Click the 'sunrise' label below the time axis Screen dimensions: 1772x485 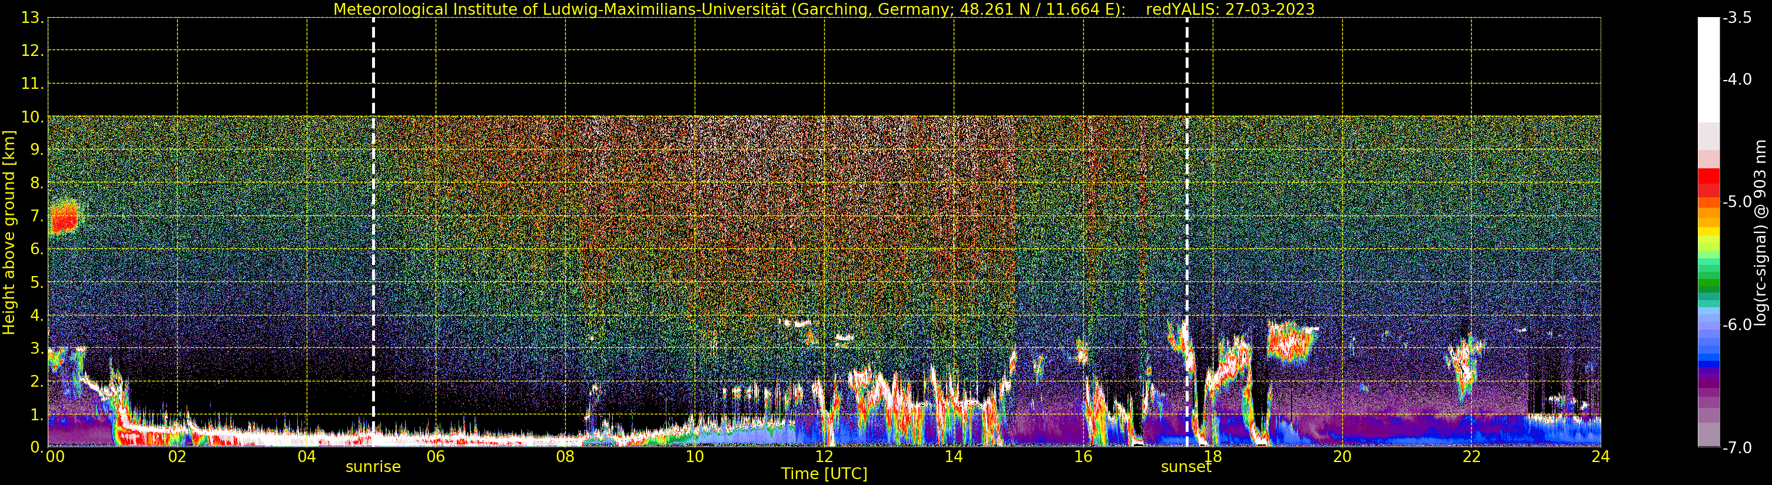click(x=373, y=467)
